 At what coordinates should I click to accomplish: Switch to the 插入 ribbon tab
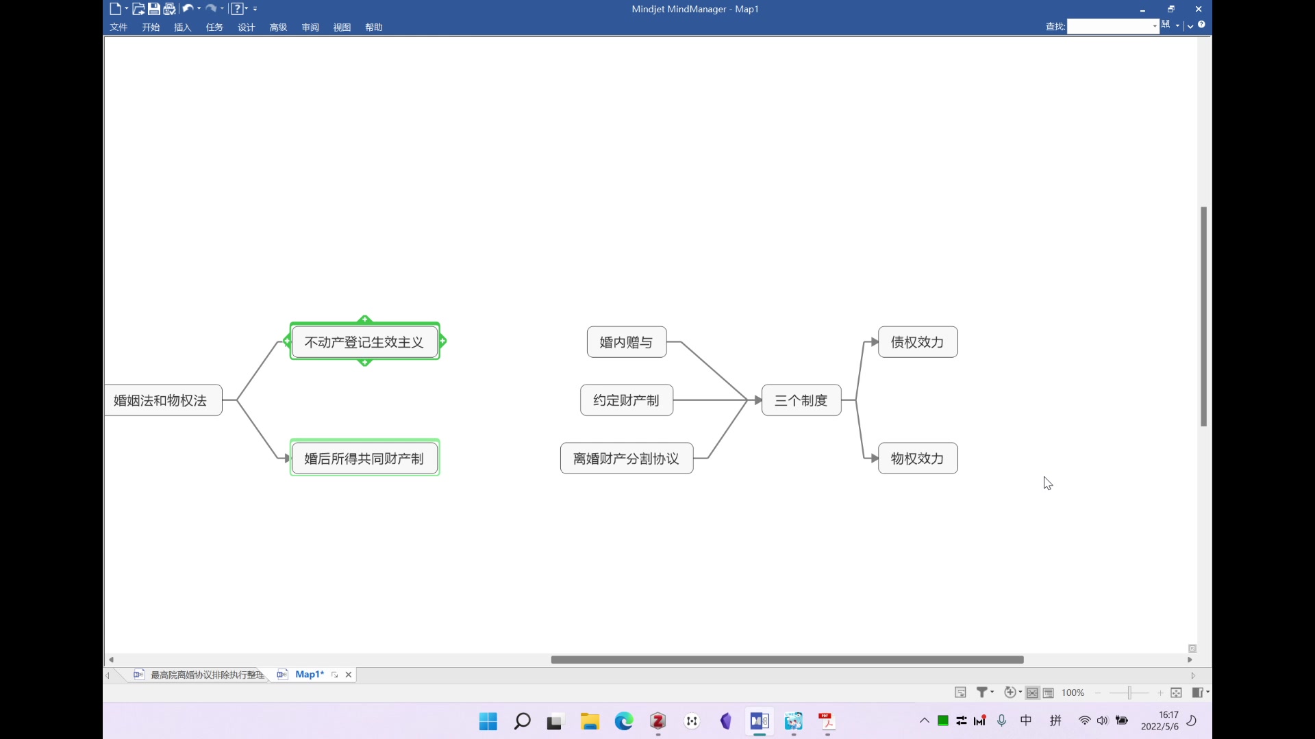click(x=182, y=27)
